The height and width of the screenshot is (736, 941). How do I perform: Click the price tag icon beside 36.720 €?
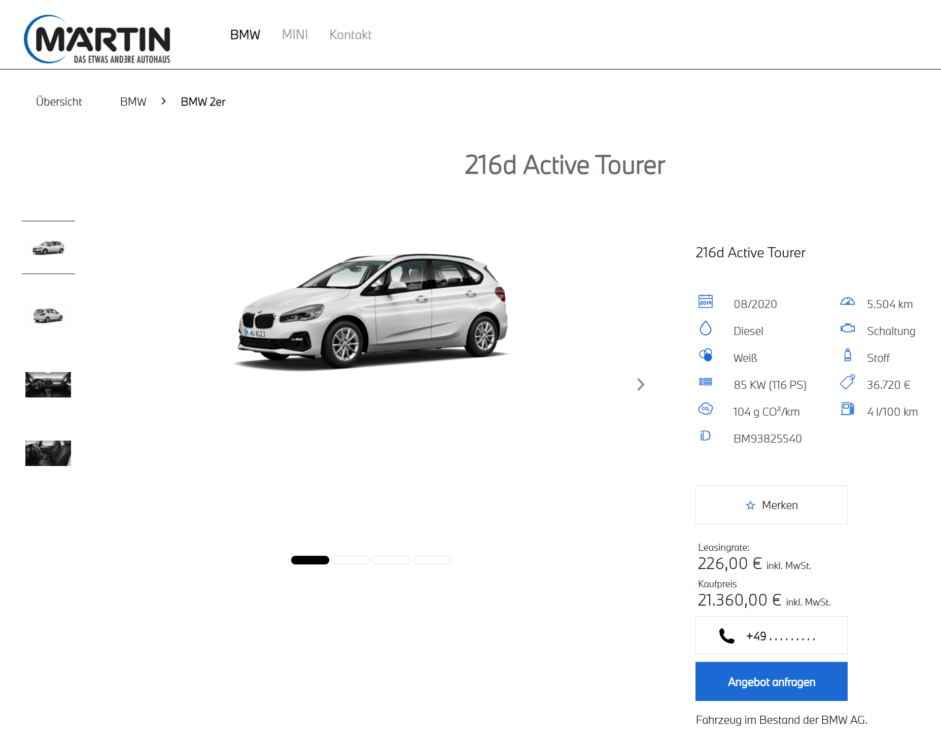coord(848,382)
